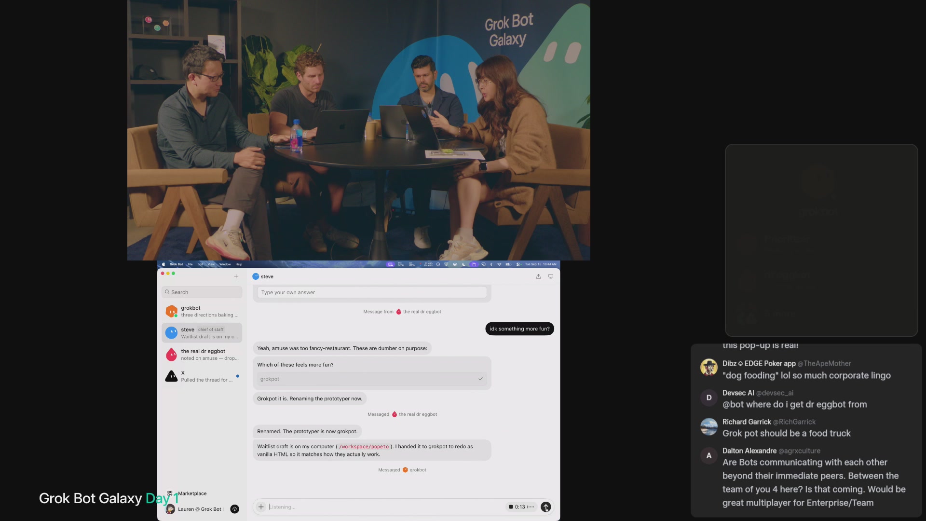Click the Bluetooth icon in menu bar
Screen dimensions: 926x521
(x=491, y=264)
